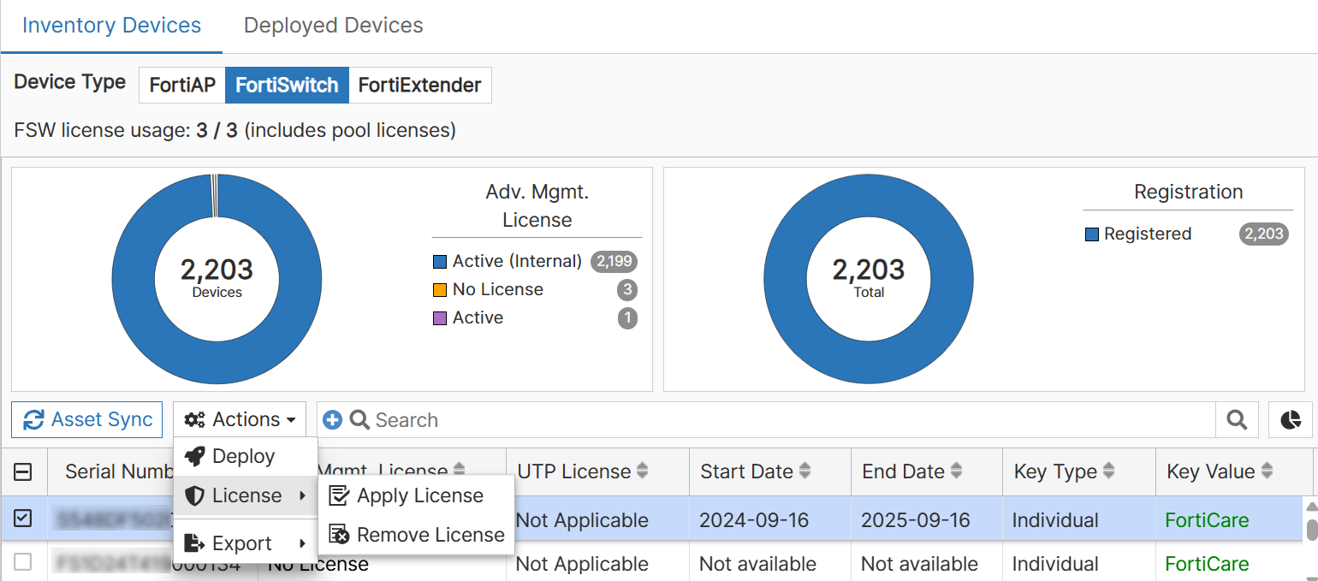Viewport: 1318px width, 581px height.
Task: Check the checkbox for the second device row
Action: (x=23, y=562)
